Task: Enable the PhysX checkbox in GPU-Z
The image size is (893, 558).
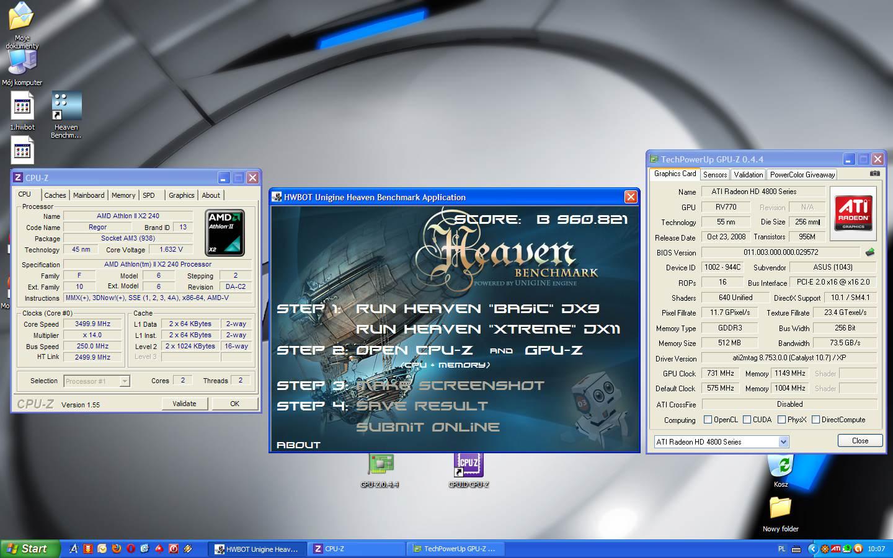Action: (781, 420)
